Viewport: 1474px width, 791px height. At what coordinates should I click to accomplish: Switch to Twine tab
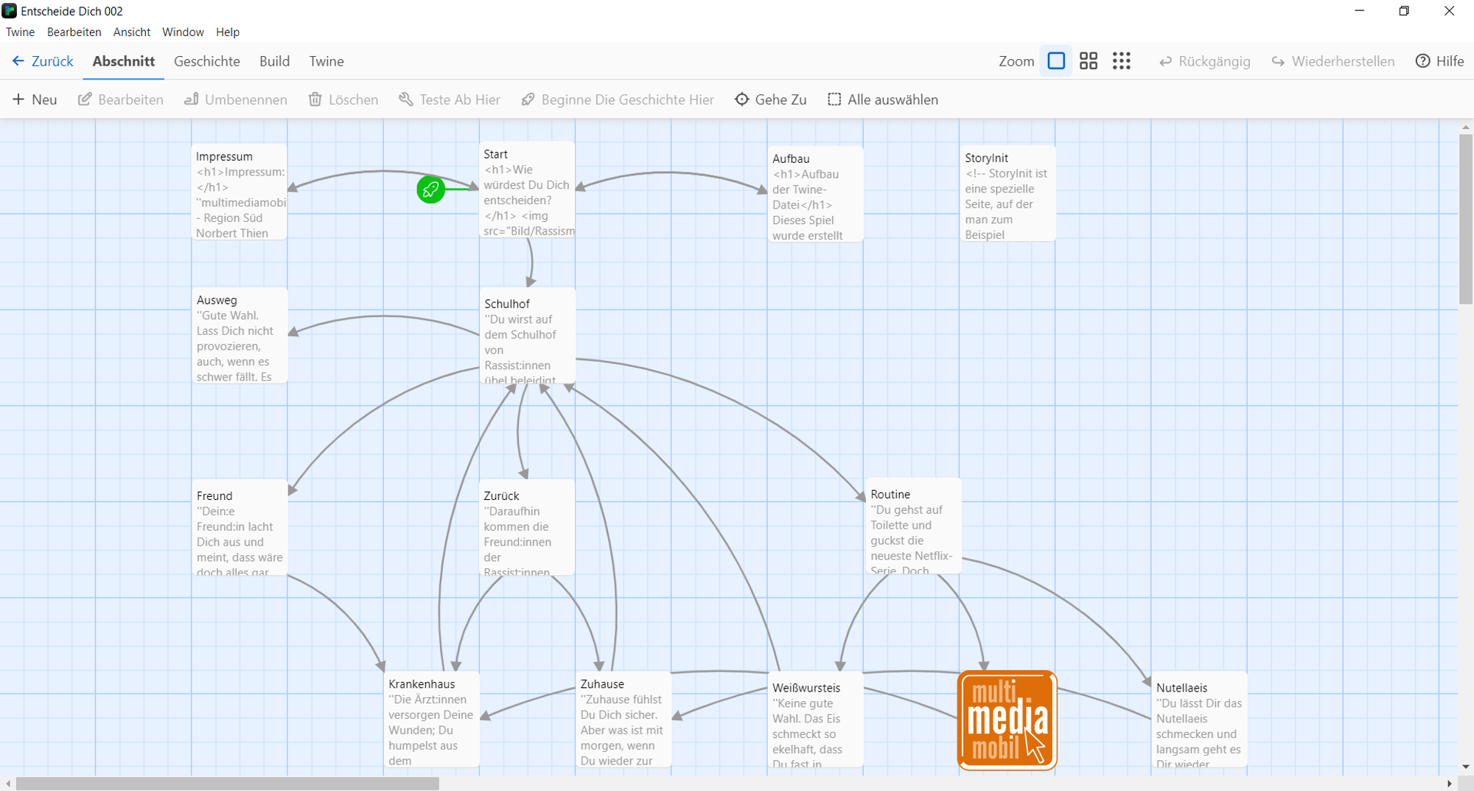coord(326,61)
